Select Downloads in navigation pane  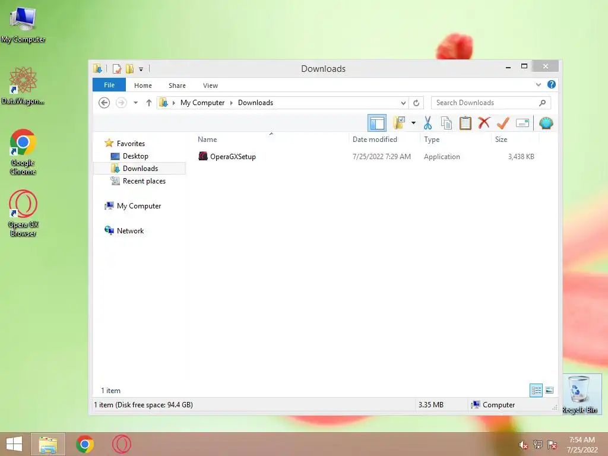coord(140,168)
